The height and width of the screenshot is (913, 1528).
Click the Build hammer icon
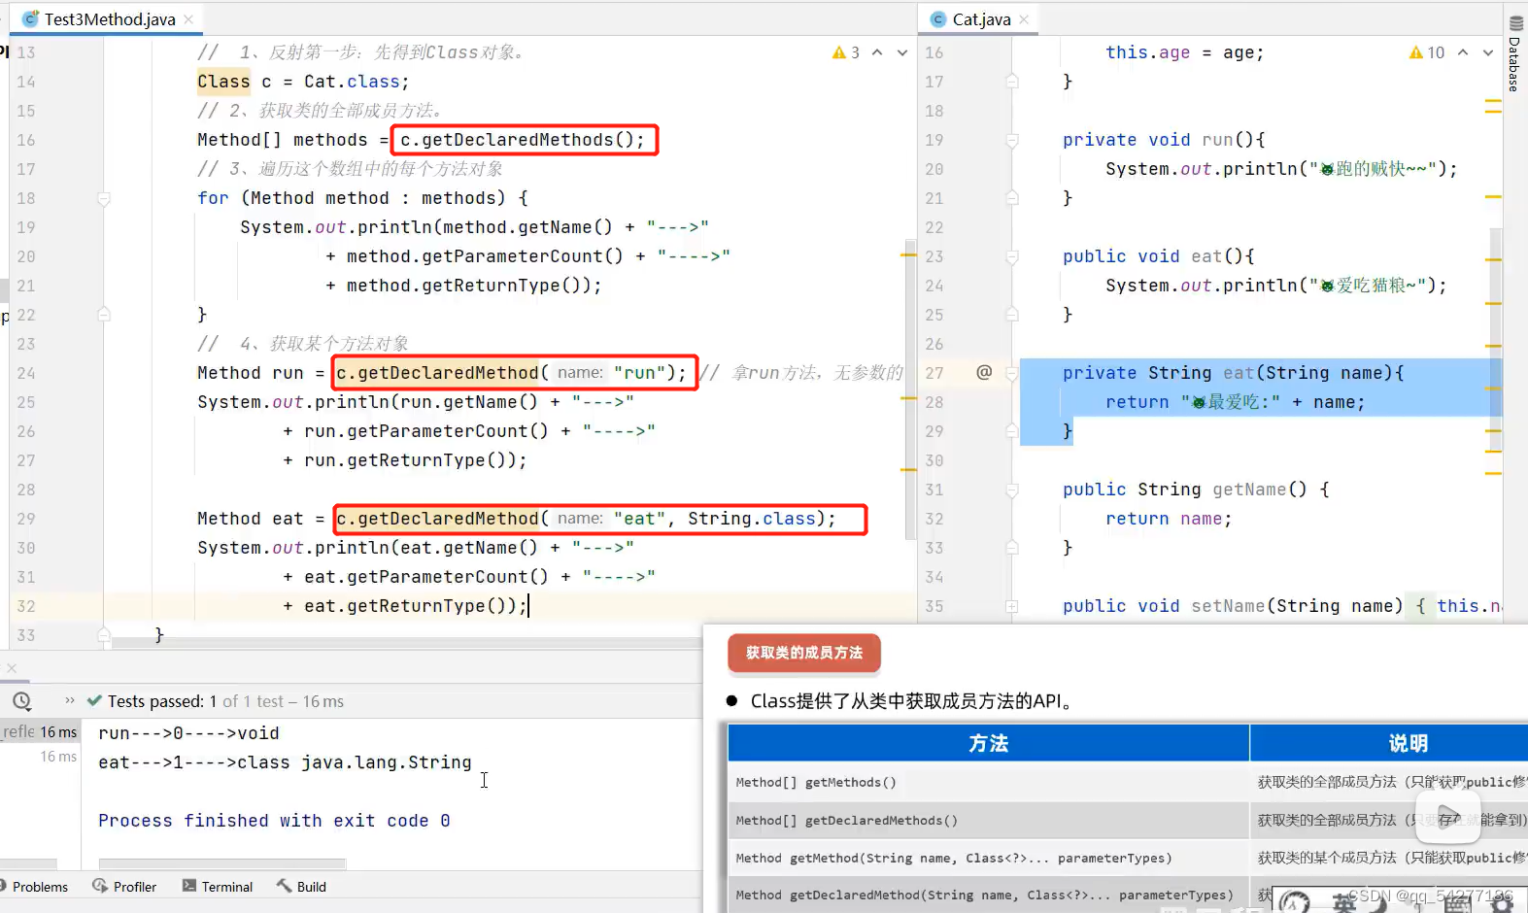[x=284, y=886]
